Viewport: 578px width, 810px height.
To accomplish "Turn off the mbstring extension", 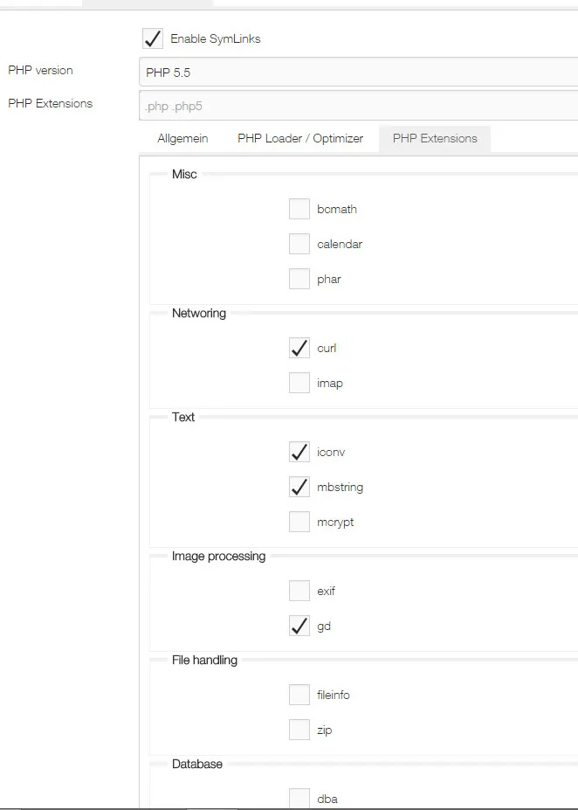I will click(299, 488).
